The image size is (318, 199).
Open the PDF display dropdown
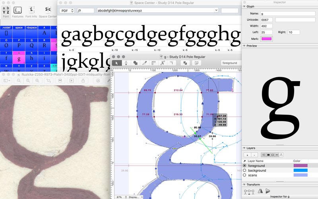coord(67,10)
